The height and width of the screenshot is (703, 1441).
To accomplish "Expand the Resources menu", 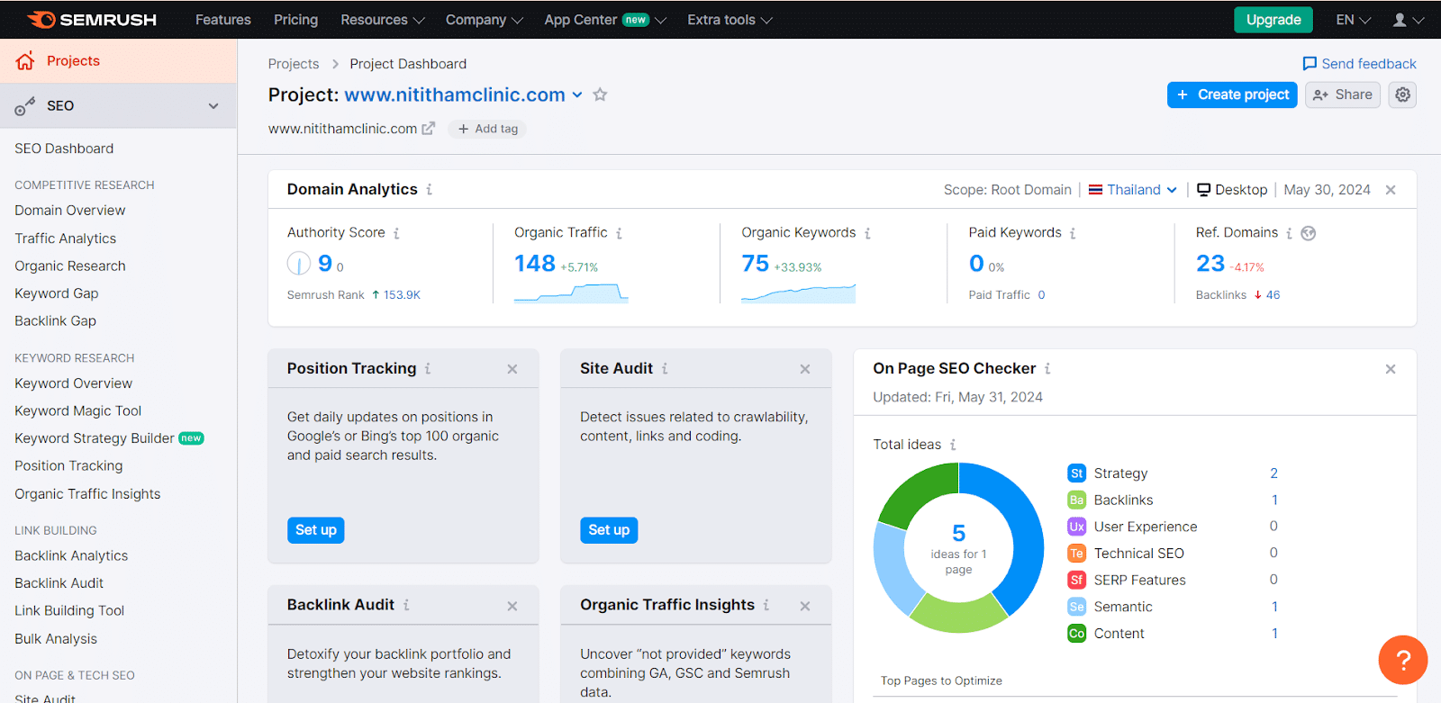I will coord(382,20).
